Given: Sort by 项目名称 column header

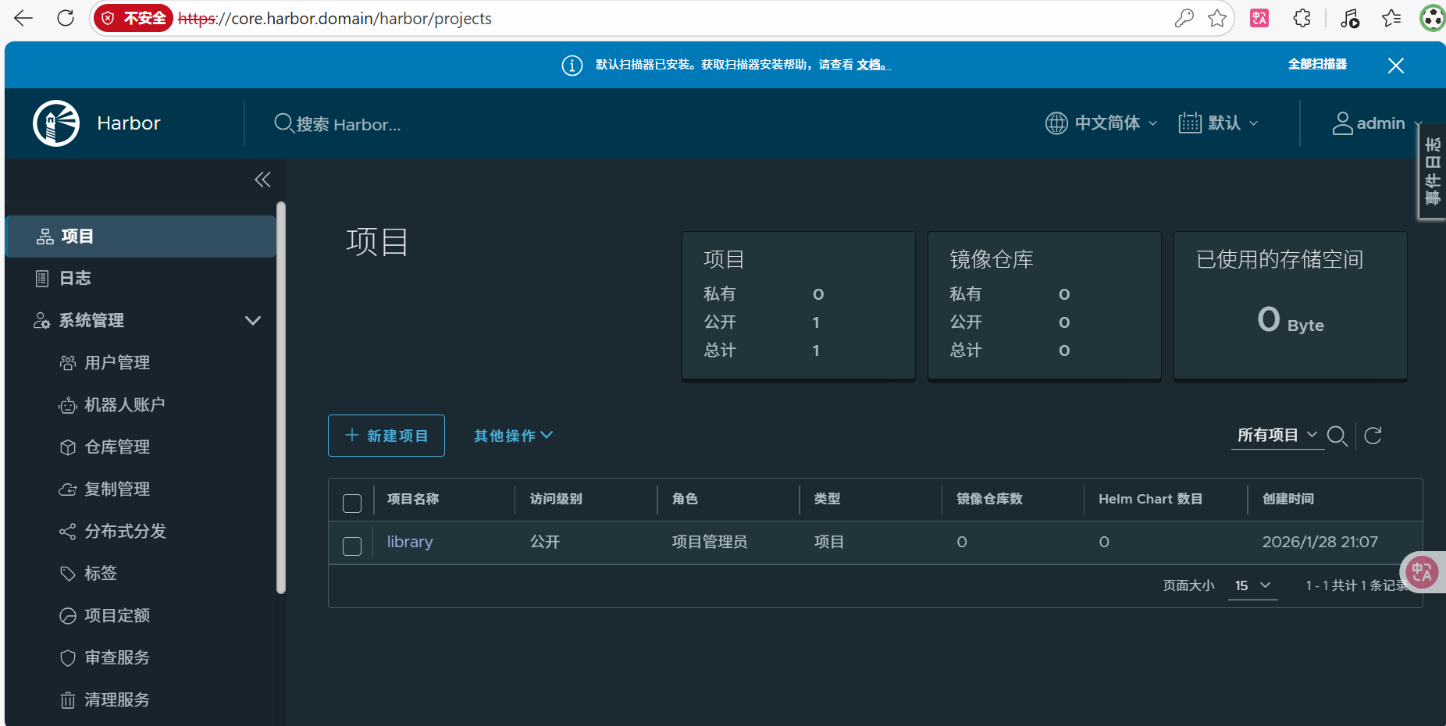Looking at the screenshot, I should coord(413,499).
